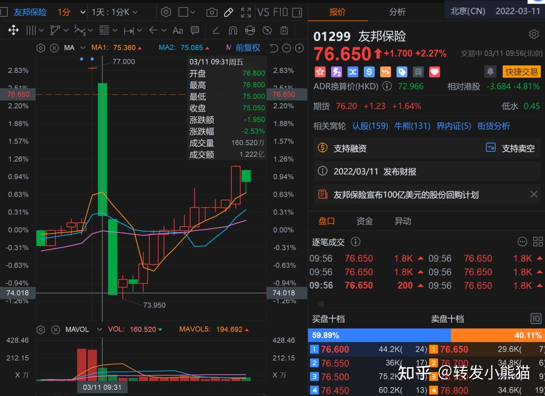Open ADR conversion price info tooltip
This screenshot has width=545, height=396.
coord(387,86)
